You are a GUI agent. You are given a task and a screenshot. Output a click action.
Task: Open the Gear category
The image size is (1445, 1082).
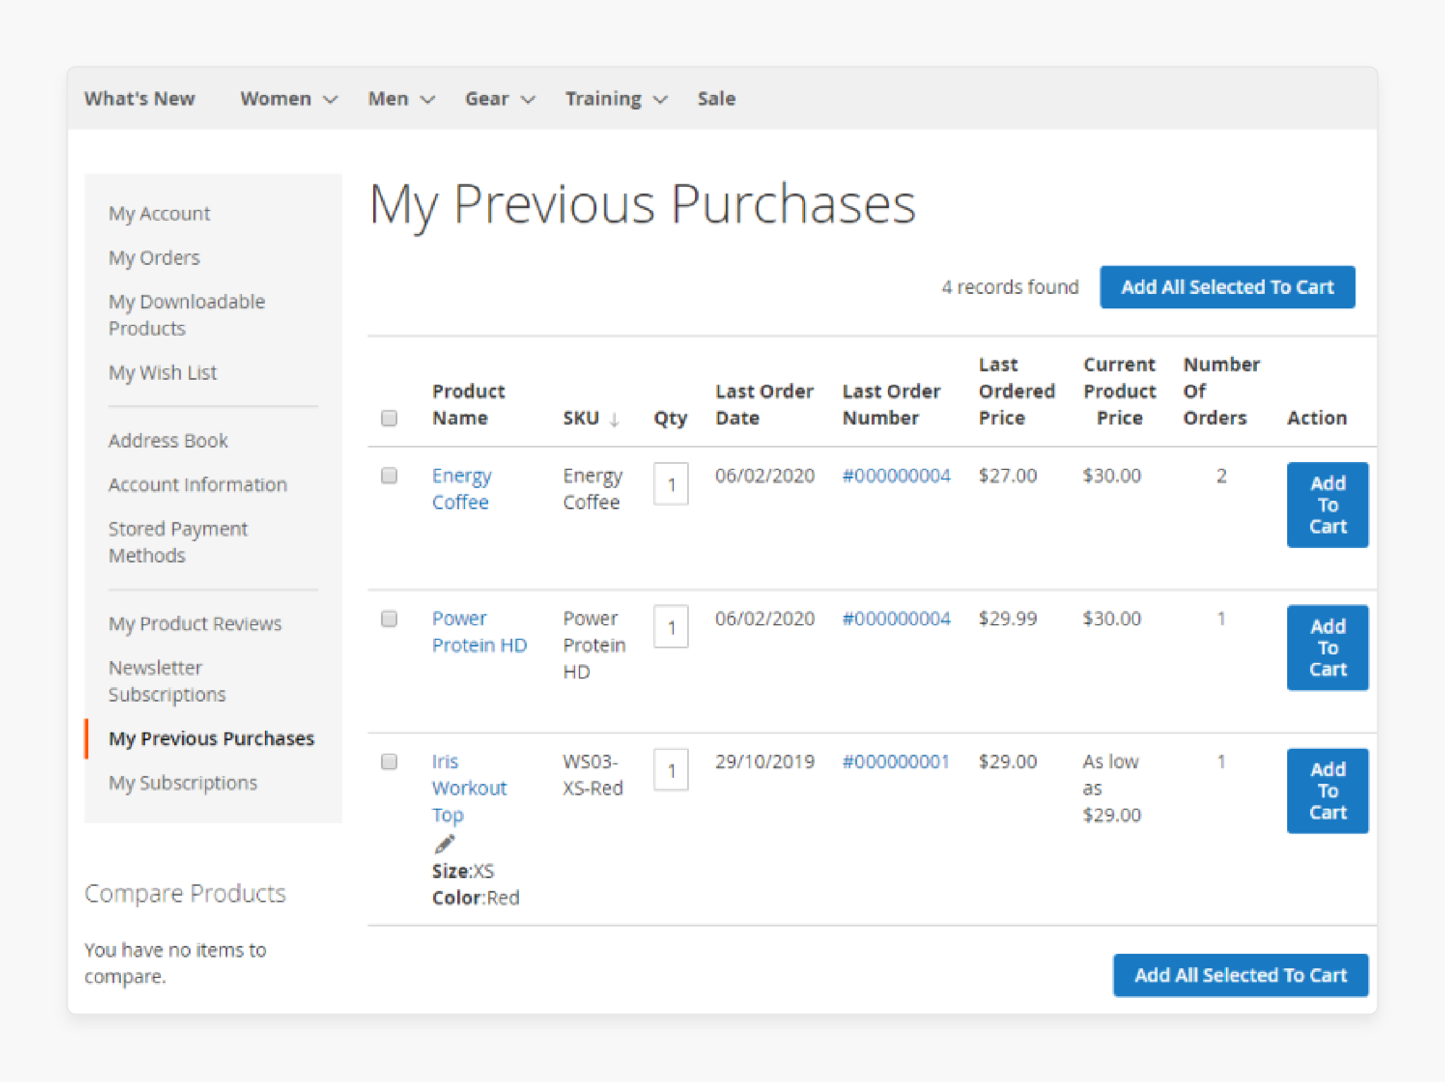pyautogui.click(x=487, y=99)
